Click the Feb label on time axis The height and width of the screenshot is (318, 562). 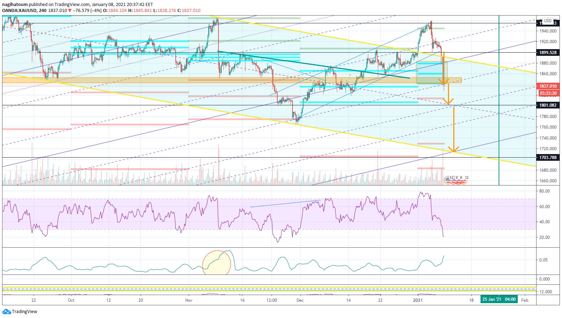[525, 300]
